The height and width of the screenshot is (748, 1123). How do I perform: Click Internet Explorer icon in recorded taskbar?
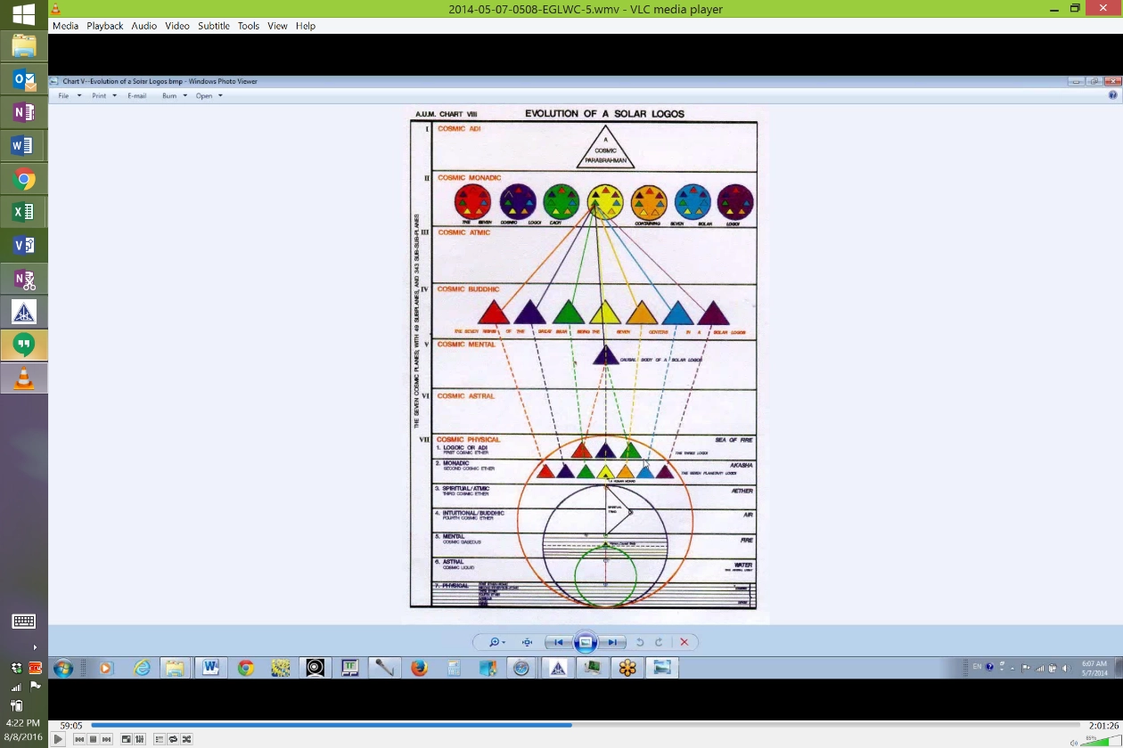tap(142, 667)
